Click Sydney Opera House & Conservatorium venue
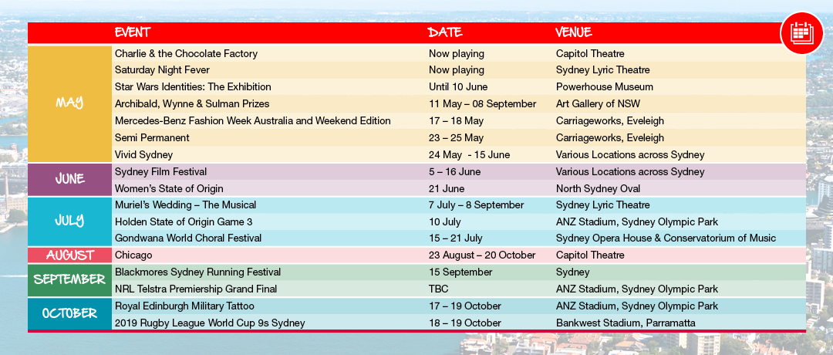The width and height of the screenshot is (833, 355). pyautogui.click(x=666, y=238)
